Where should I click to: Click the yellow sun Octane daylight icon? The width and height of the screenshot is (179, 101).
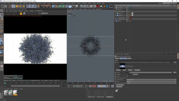click(104, 6)
